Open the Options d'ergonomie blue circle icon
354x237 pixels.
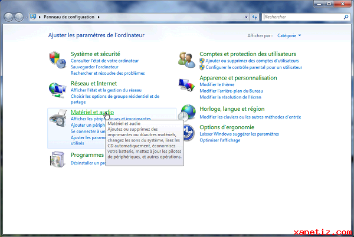click(189, 133)
